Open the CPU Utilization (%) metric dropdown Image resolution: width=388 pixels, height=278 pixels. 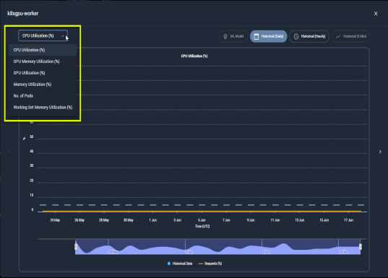coord(43,36)
